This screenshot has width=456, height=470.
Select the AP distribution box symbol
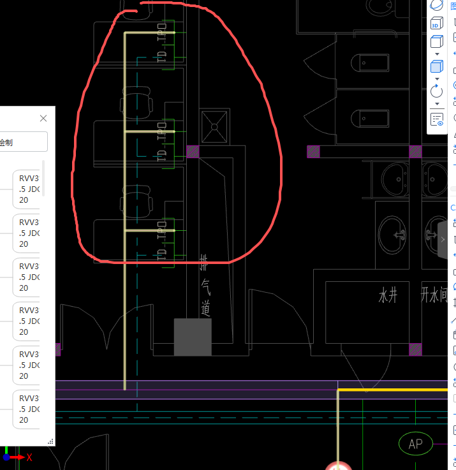416,444
